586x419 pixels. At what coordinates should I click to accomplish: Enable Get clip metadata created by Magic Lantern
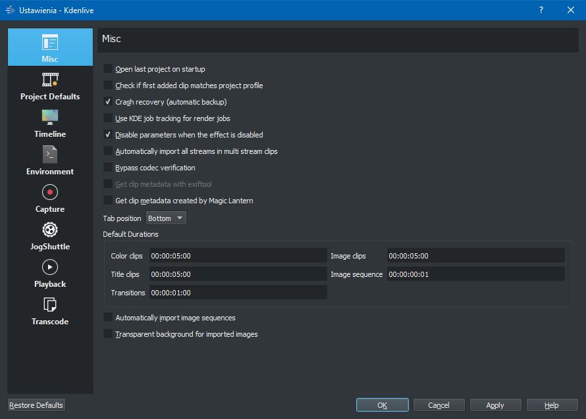[108, 200]
